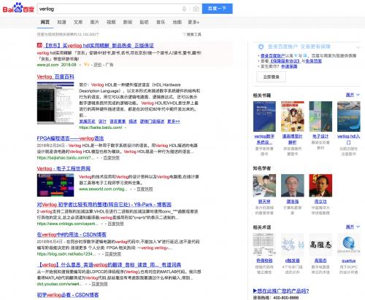The width and height of the screenshot is (365, 300).
Task: Switch to the 知道 tab
Action: [61, 22]
